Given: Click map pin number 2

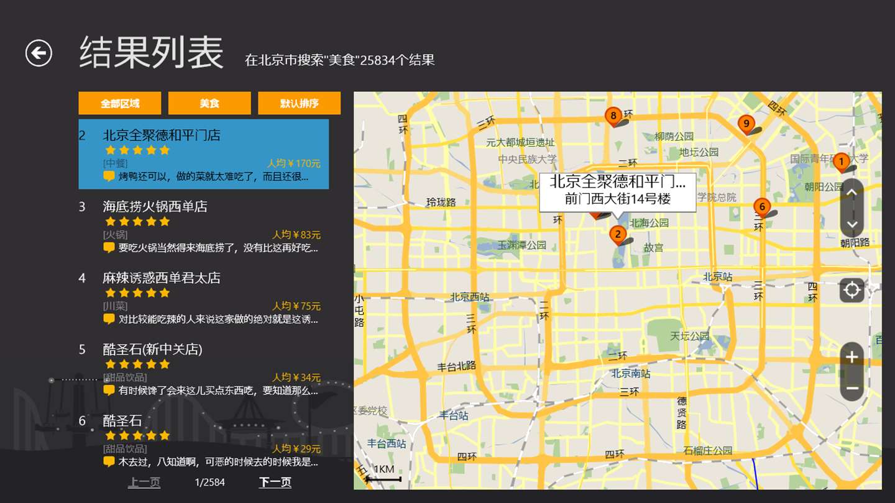Looking at the screenshot, I should [617, 235].
